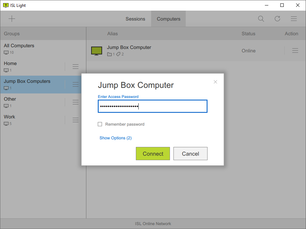Viewport: 306px width, 229px height.
Task: Open the main hamburger menu
Action: (x=294, y=19)
